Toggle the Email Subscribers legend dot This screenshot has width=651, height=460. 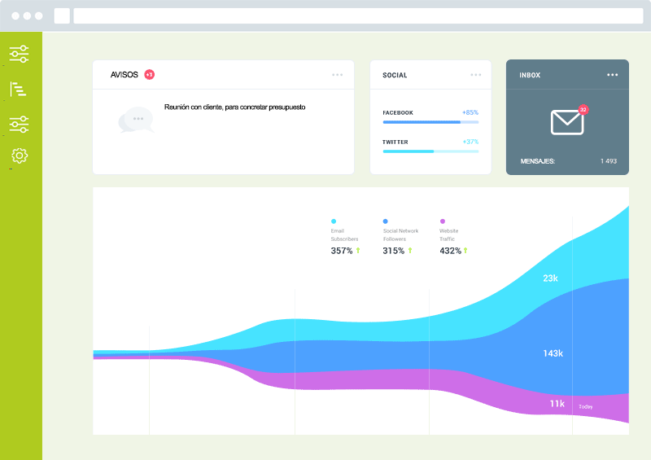point(334,221)
